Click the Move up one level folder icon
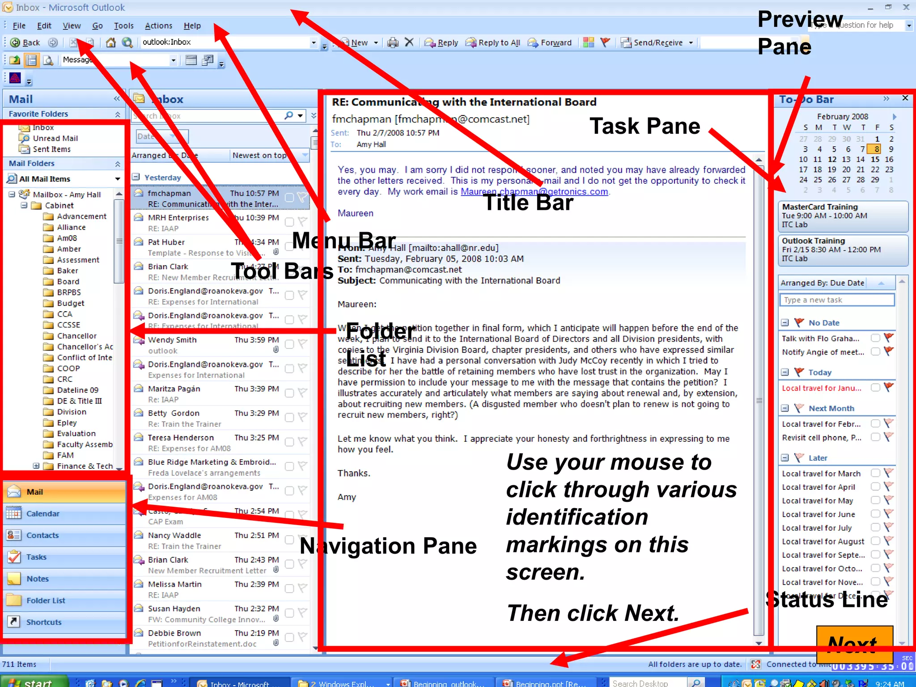This screenshot has height=687, width=916. tap(15, 60)
